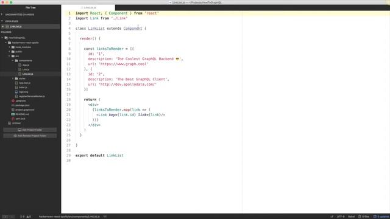Open App.test.js in the file tree
390x219 pixels.
[24, 83]
